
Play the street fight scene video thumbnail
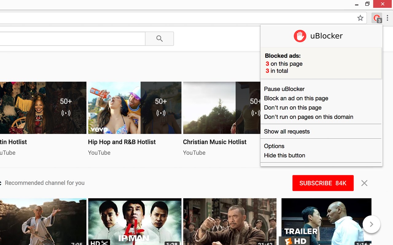230,222
